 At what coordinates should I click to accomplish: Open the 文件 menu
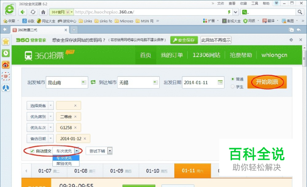pos(220,4)
